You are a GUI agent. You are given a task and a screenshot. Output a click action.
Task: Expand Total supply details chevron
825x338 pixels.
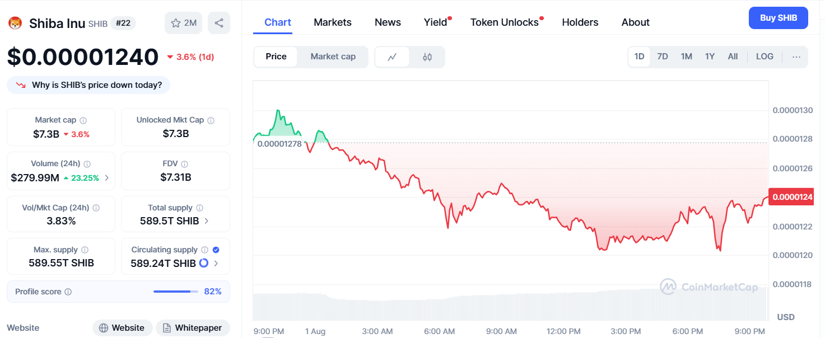click(x=207, y=221)
